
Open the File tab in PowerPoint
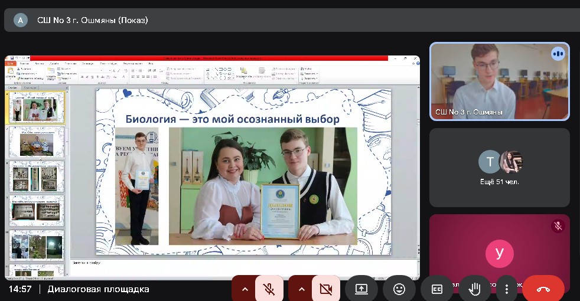pyautogui.click(x=11, y=63)
